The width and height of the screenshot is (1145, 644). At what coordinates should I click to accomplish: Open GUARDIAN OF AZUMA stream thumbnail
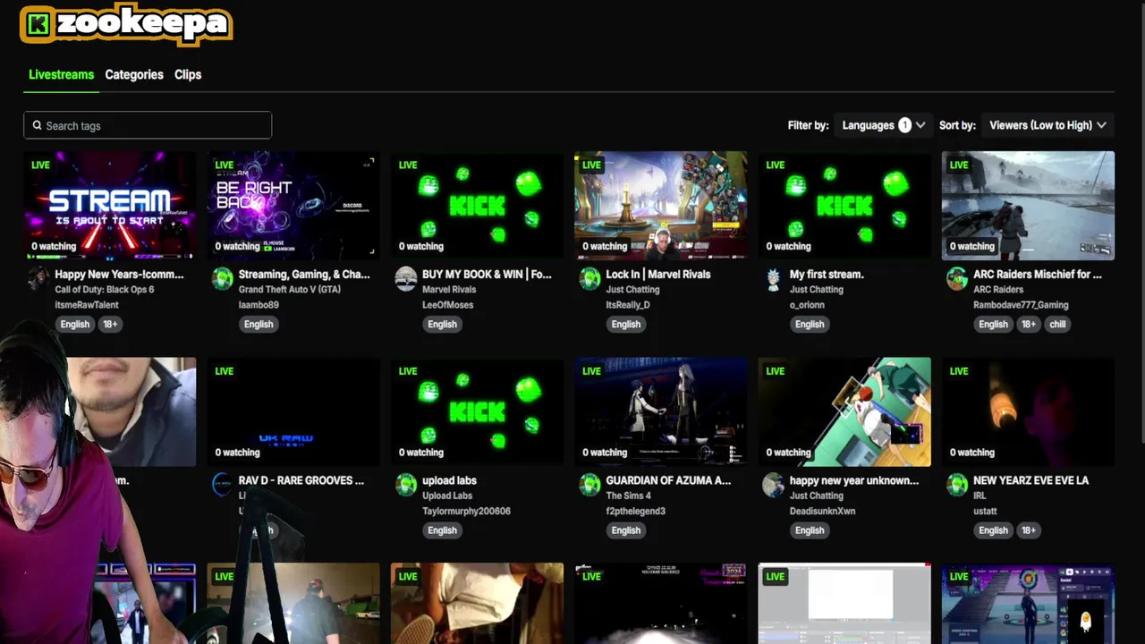(661, 411)
